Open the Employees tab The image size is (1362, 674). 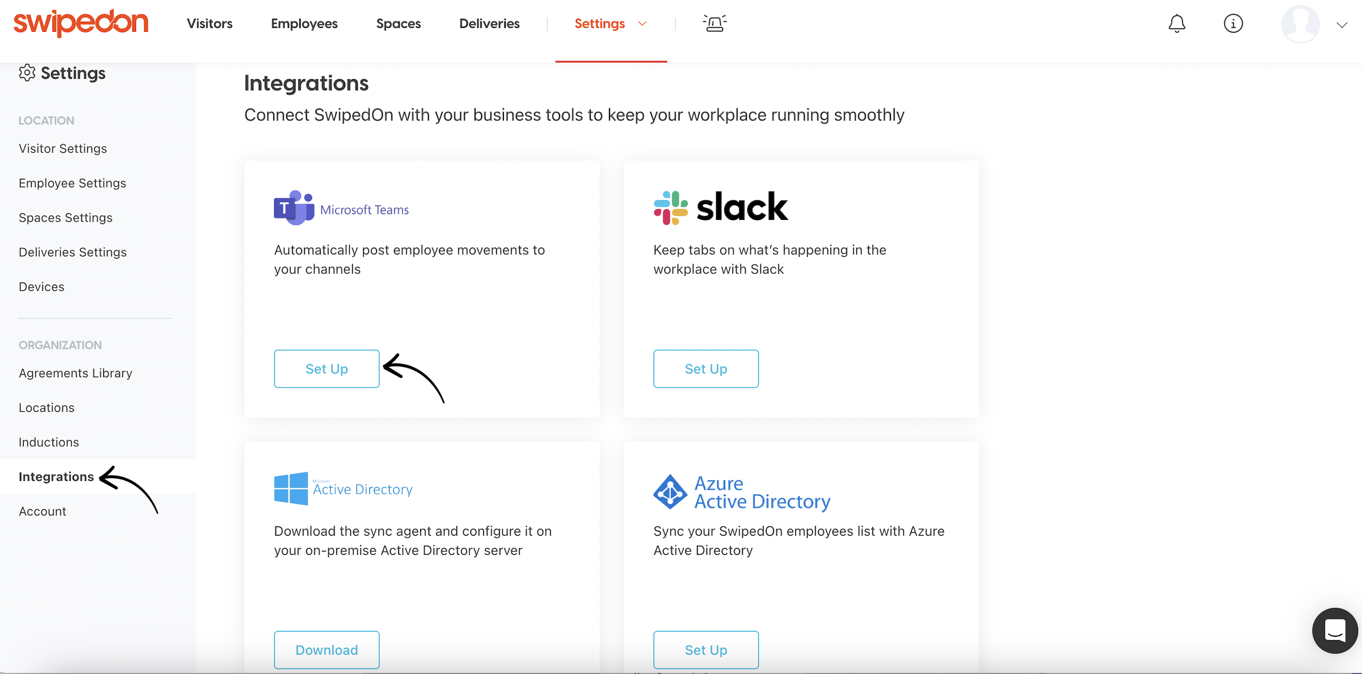[304, 23]
